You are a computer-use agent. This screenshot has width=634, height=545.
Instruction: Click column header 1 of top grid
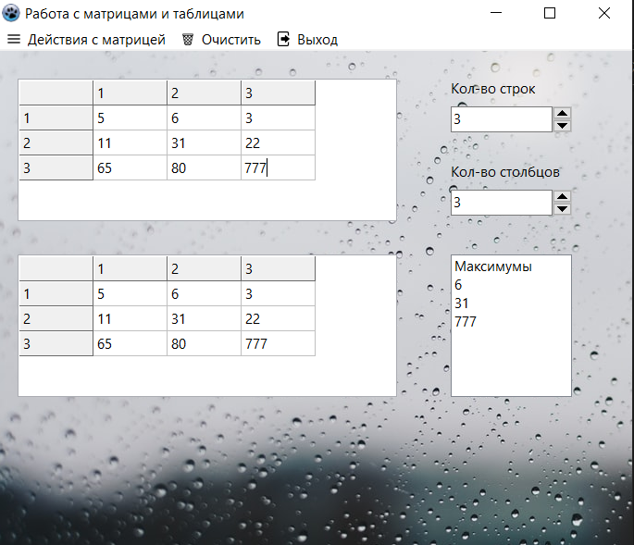click(x=130, y=93)
